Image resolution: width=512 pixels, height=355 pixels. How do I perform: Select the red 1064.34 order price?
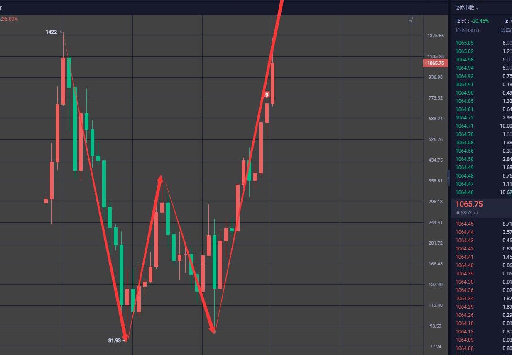464,299
